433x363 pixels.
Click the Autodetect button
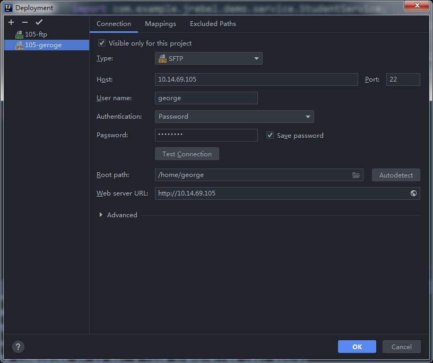396,175
